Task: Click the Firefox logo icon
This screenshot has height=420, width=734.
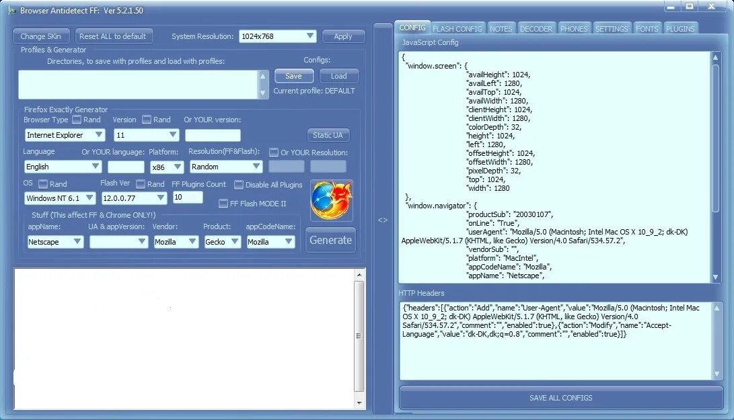Action: [332, 201]
